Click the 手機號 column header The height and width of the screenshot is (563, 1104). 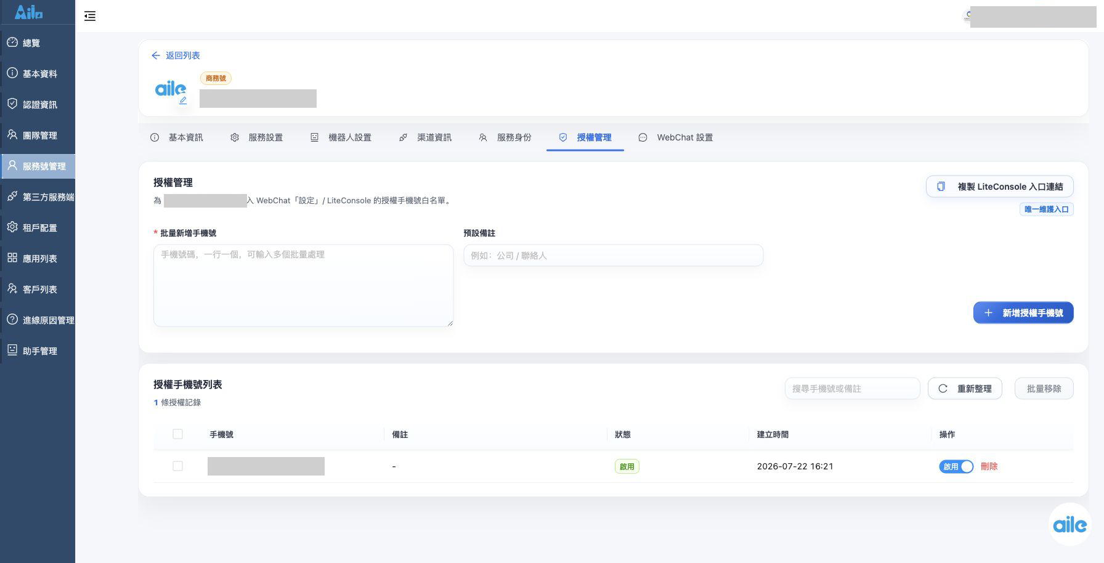221,434
